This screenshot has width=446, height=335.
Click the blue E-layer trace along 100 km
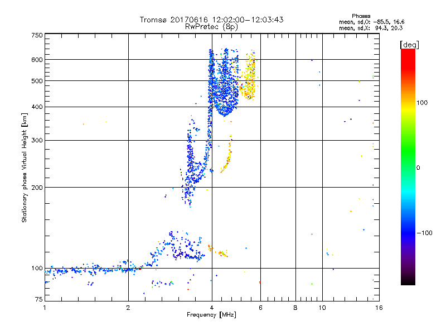pos(94,269)
